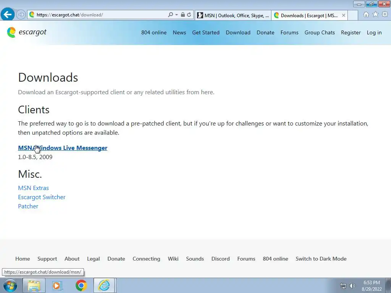This screenshot has width=391, height=293.
Task: Go back with the browser back arrow
Action: [8, 14]
